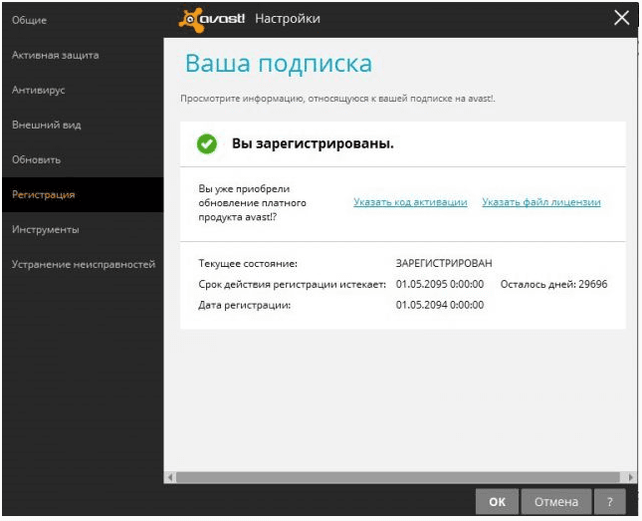Click the horizontal scrollbar left arrow
This screenshot has height=521, width=642.
[x=170, y=477]
